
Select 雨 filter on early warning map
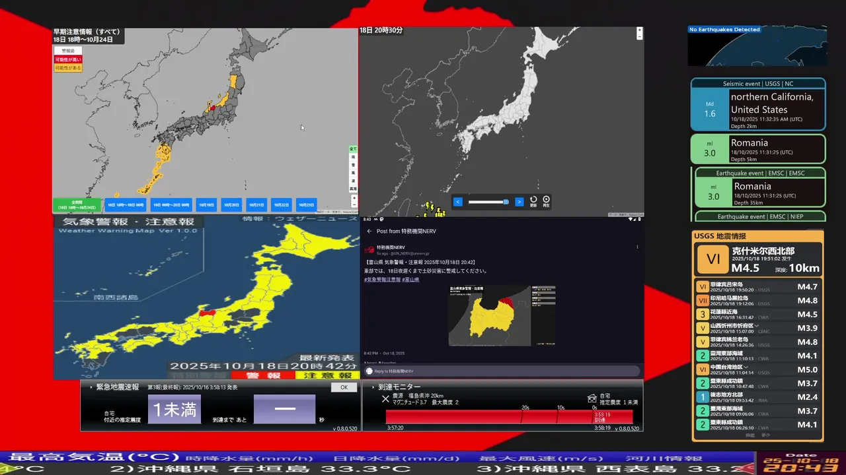pos(353,157)
